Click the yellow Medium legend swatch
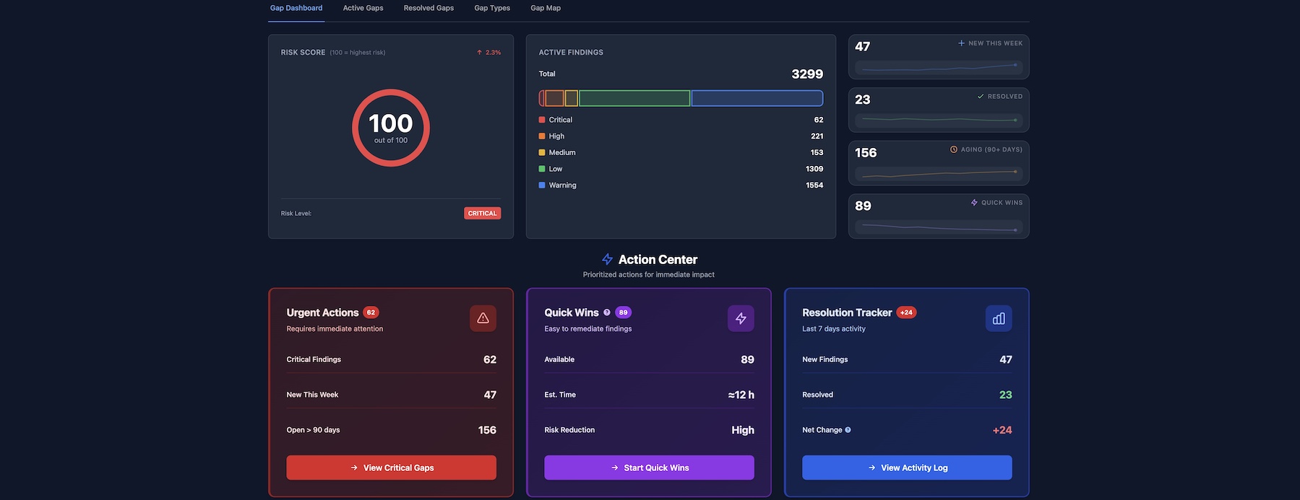Screen dimensions: 1300x500 [542, 153]
